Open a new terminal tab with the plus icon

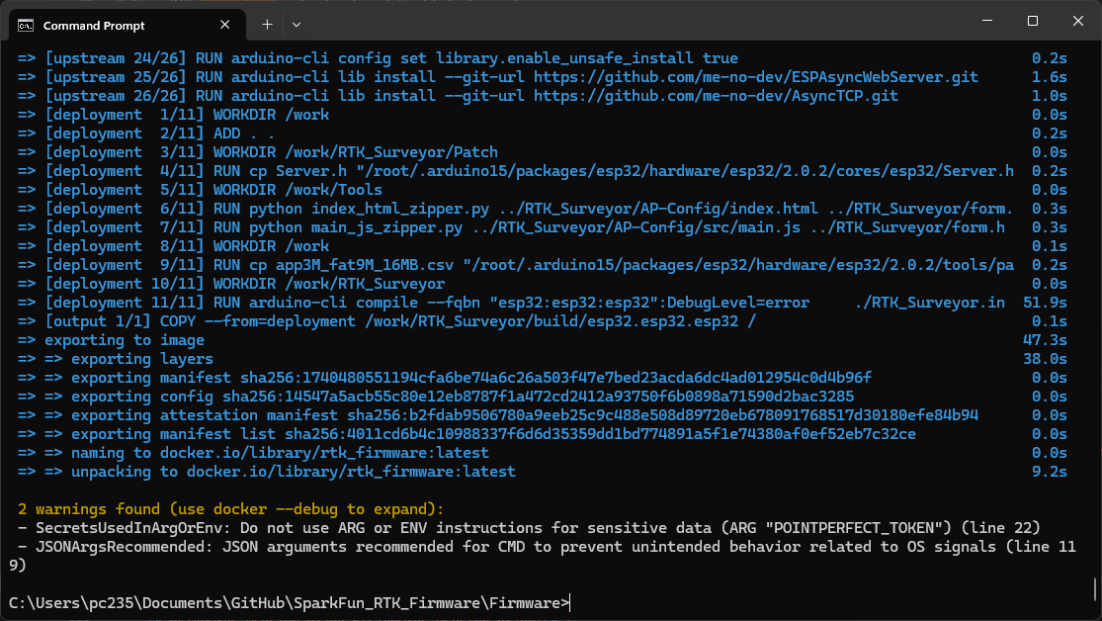tap(266, 24)
